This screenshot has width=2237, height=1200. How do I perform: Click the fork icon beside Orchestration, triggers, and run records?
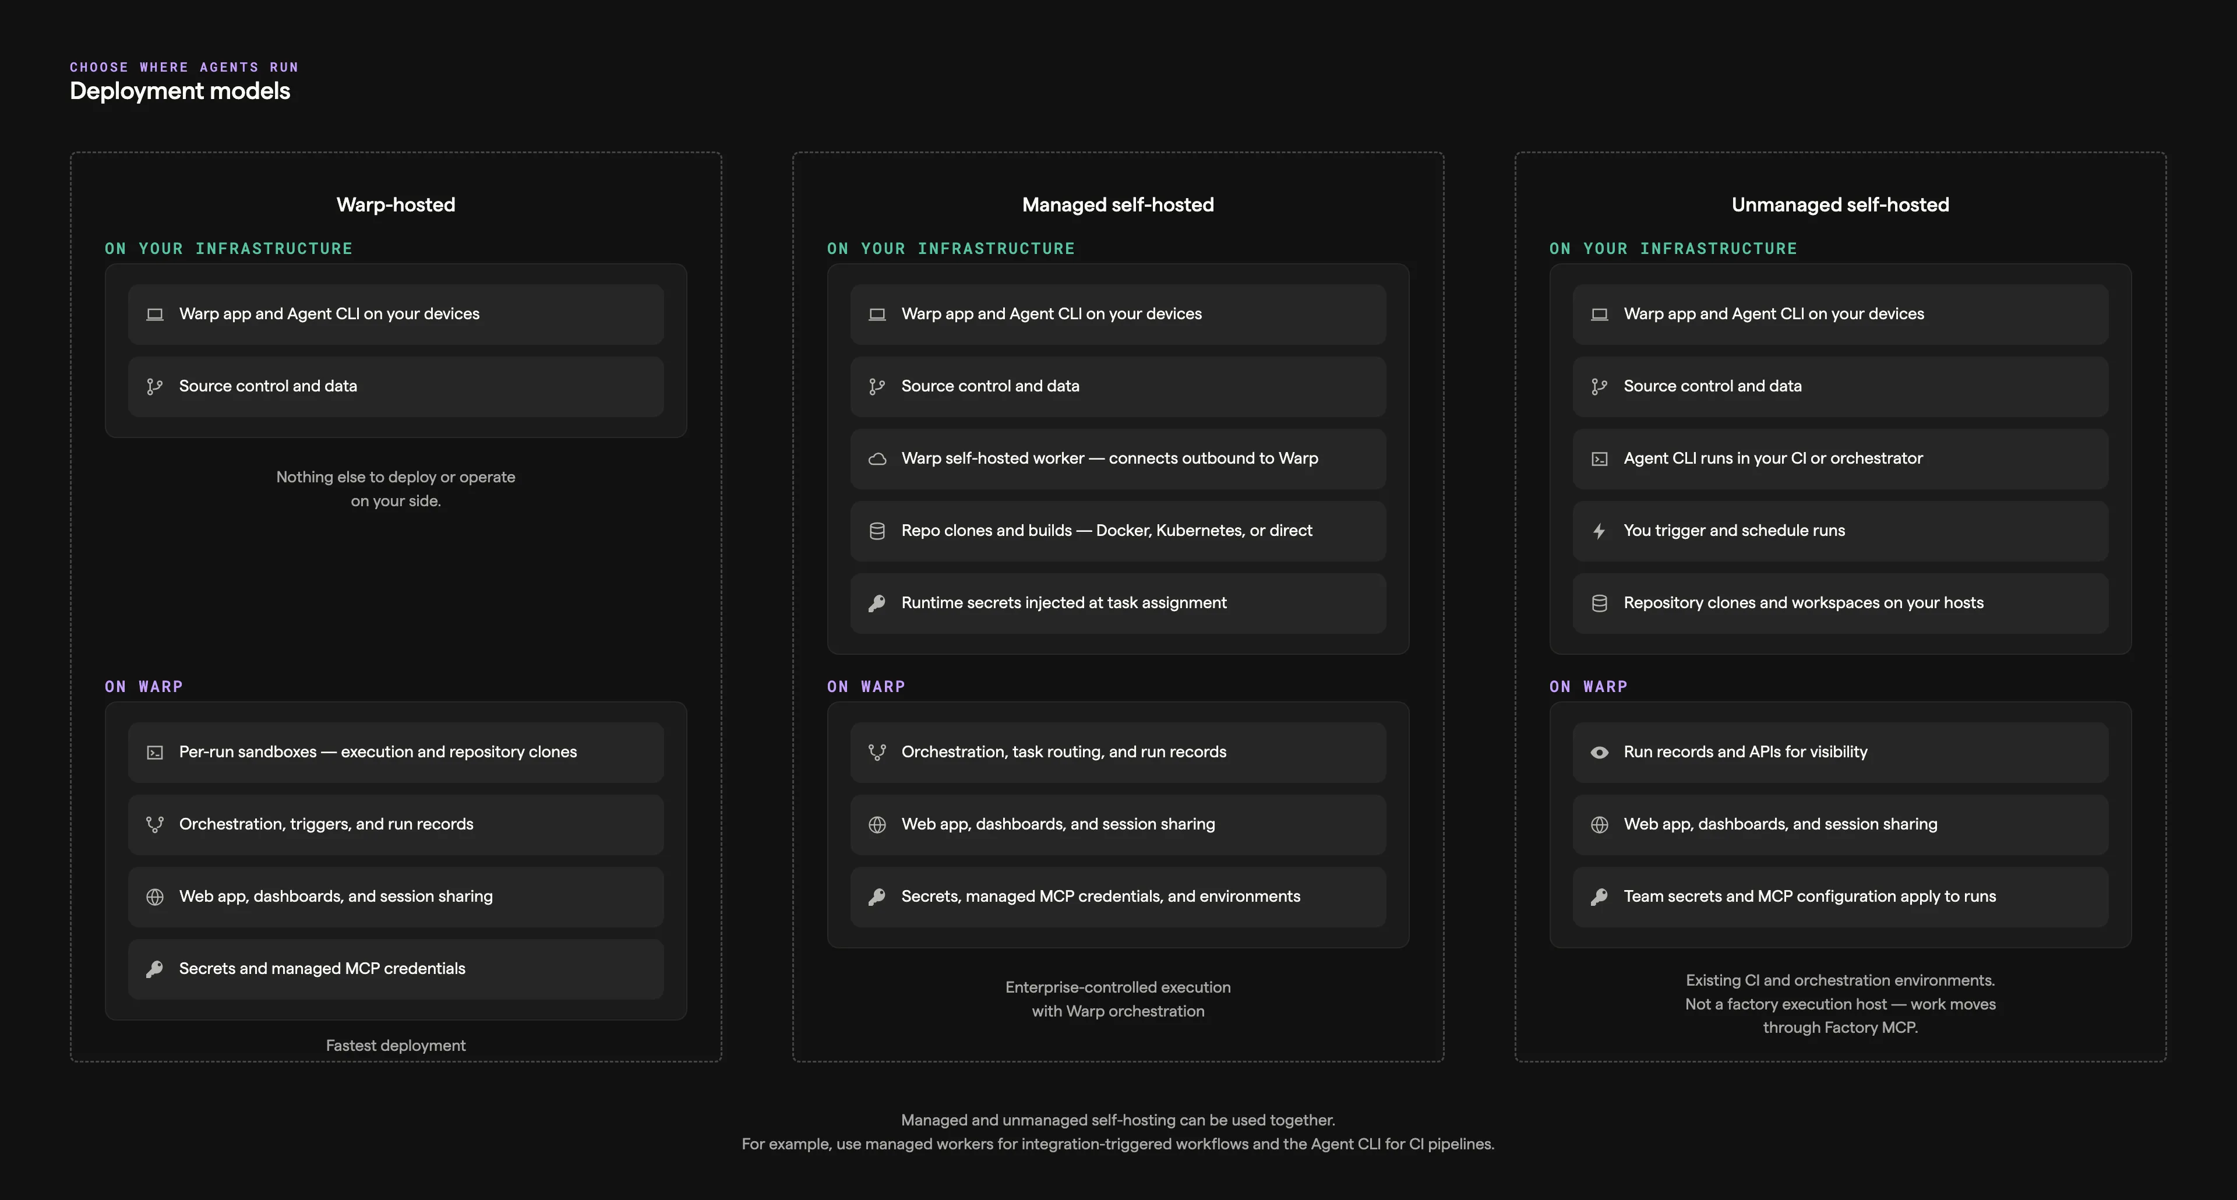154,825
